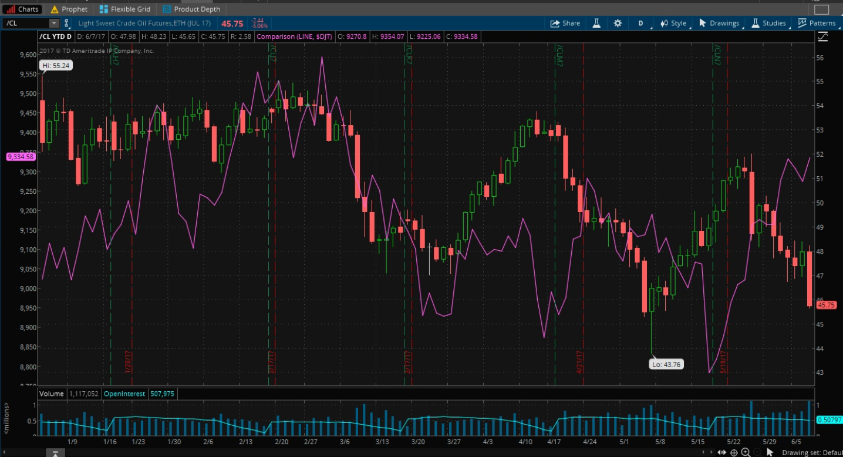Image resolution: width=843 pixels, height=457 pixels.
Task: Click the 4/21/17 expiration marker
Action: [579, 362]
